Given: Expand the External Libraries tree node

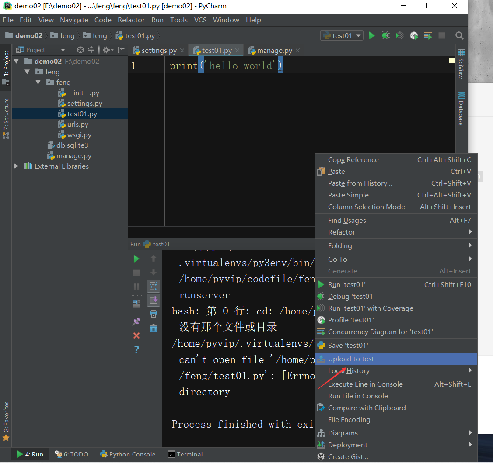Looking at the screenshot, I should pos(16,166).
